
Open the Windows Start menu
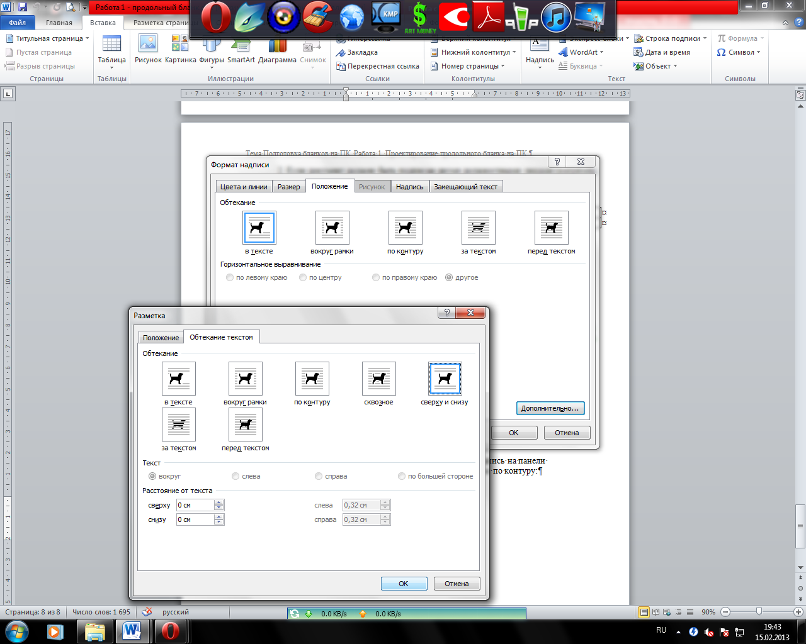[16, 630]
